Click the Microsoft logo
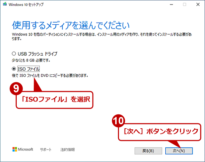Image resolution: width=205 pixels, height=162 pixels. click(x=23, y=149)
